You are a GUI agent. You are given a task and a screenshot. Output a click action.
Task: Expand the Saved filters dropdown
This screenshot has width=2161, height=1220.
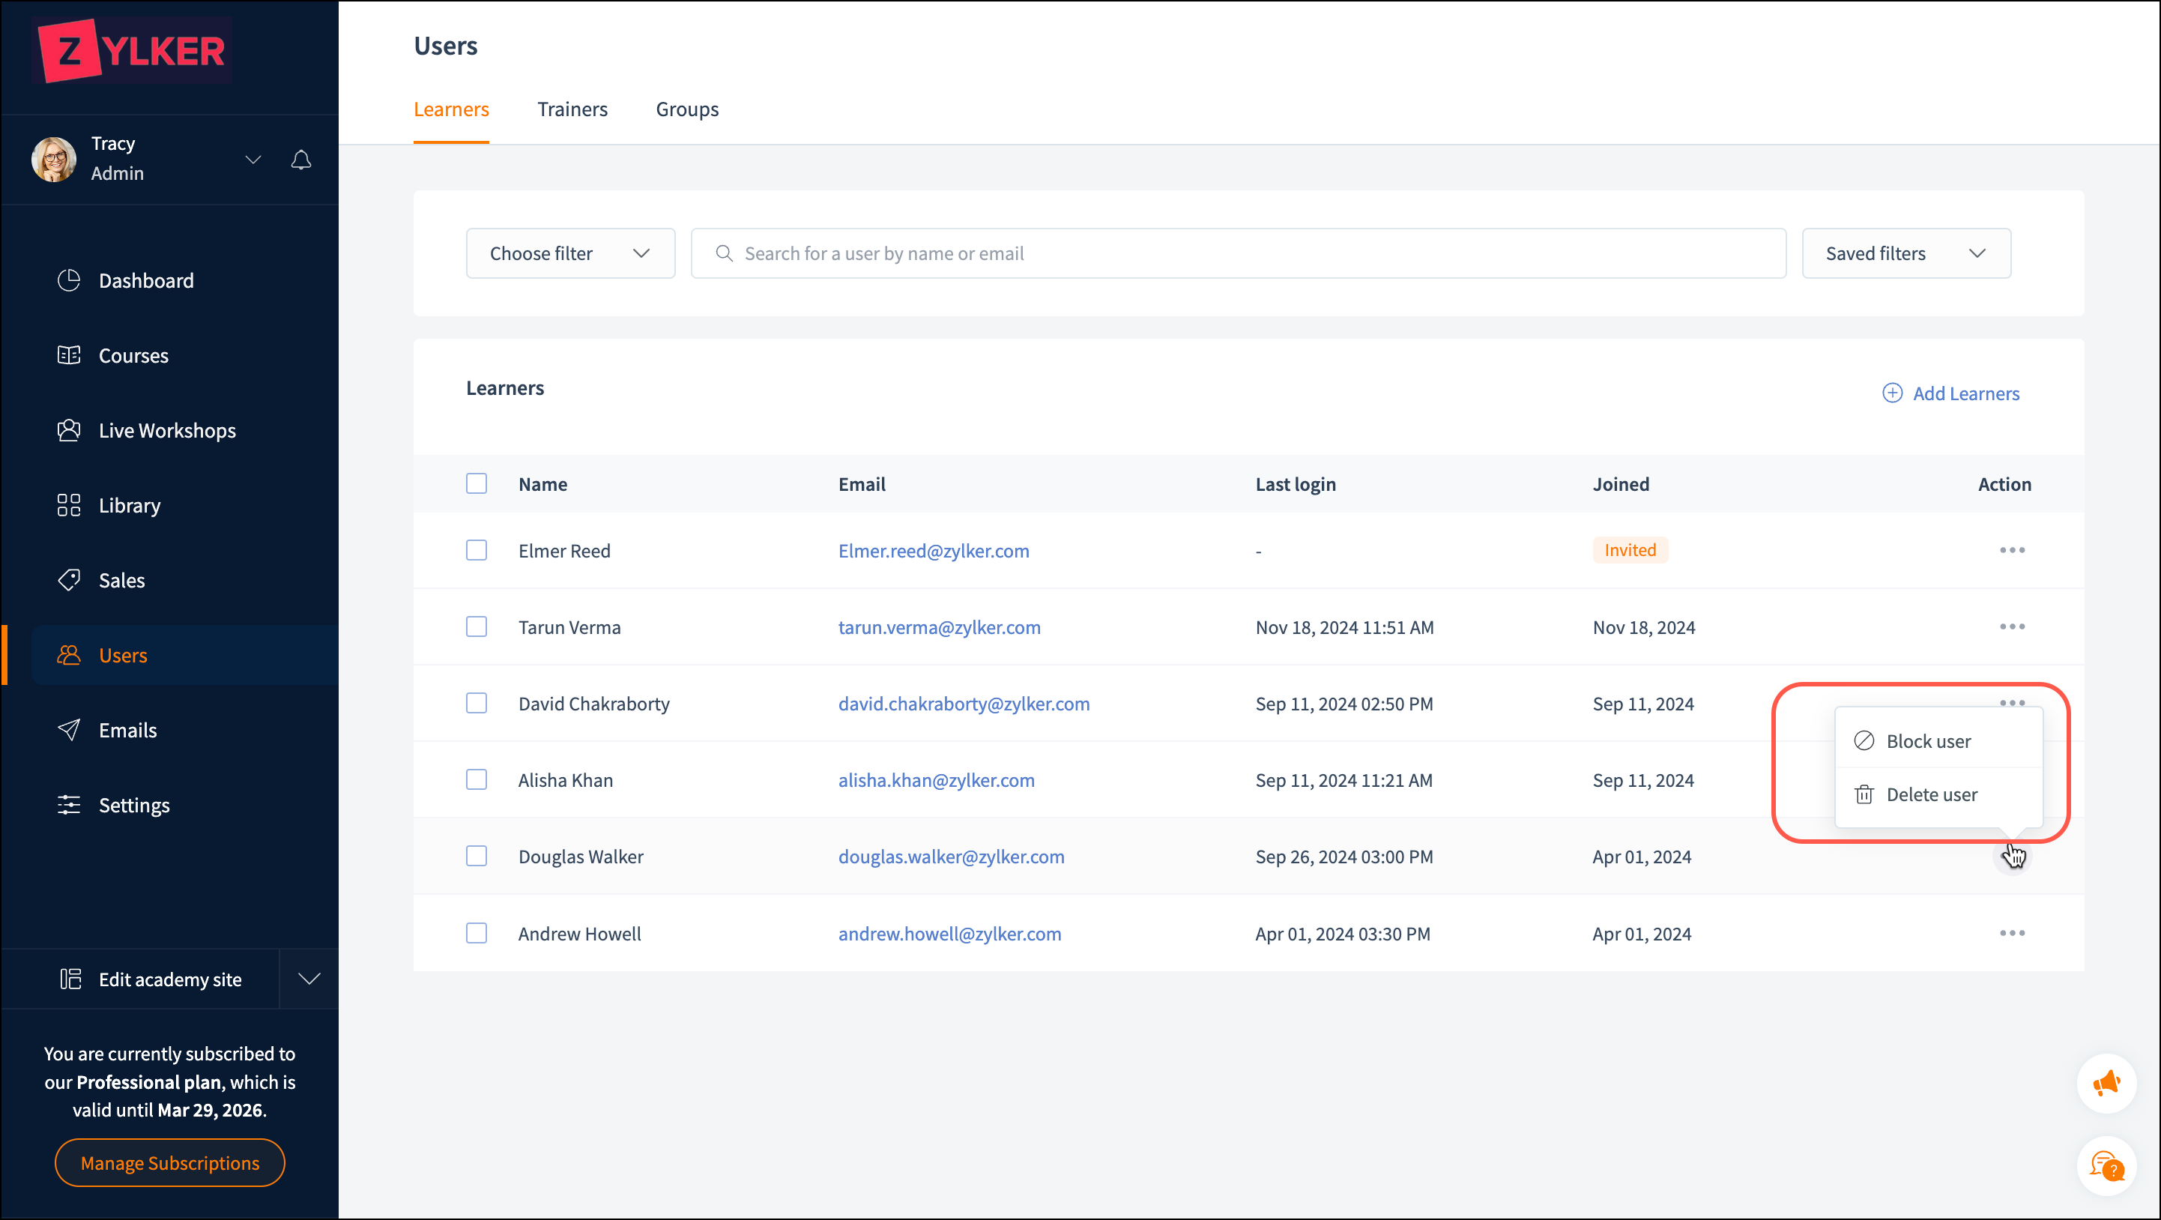coord(1906,253)
